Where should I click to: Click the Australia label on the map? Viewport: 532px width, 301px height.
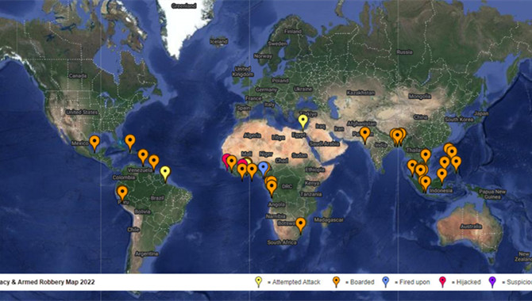[471, 227]
